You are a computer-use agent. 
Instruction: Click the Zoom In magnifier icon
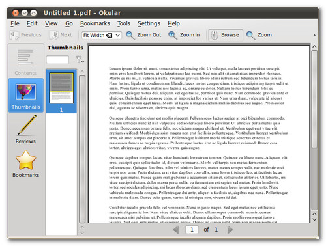tap(173, 35)
